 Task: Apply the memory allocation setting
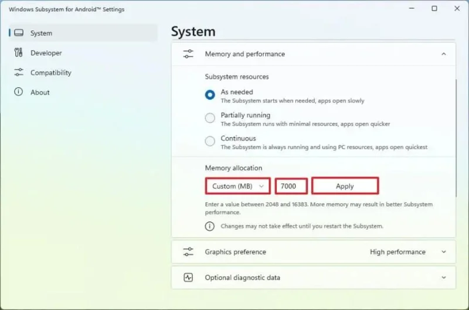(345, 186)
